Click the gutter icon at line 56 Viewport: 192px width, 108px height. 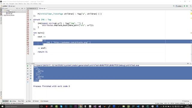coord(31,19)
